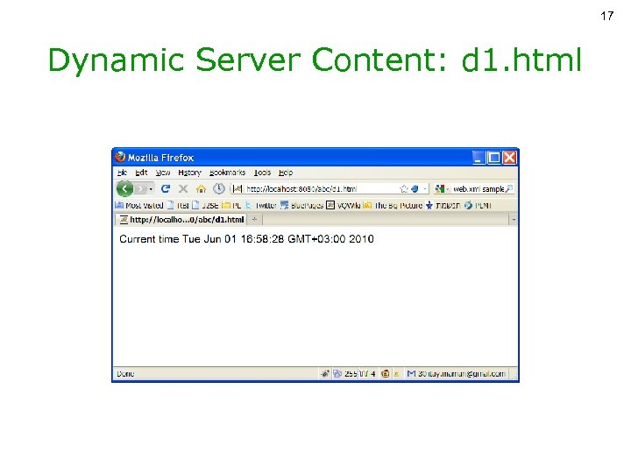Open The Big Picture bookmark folder
The height and width of the screenshot is (473, 631).
[x=393, y=206]
